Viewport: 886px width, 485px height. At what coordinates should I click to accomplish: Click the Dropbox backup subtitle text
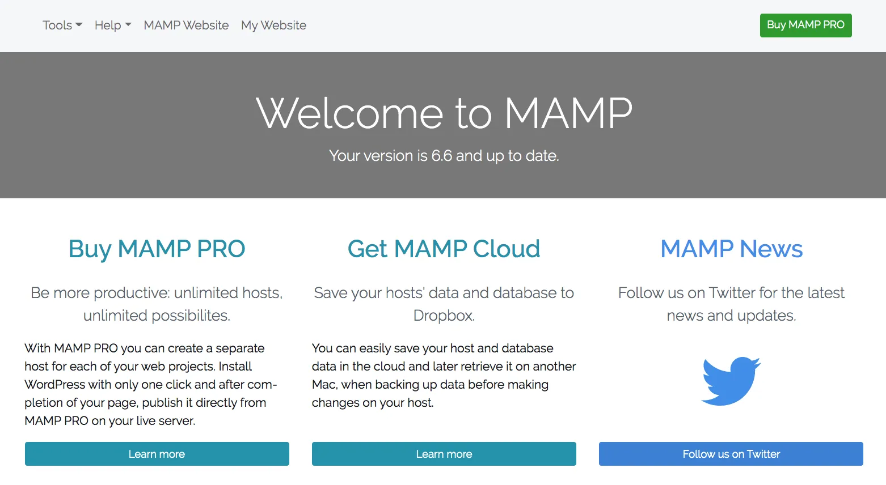[444, 304]
